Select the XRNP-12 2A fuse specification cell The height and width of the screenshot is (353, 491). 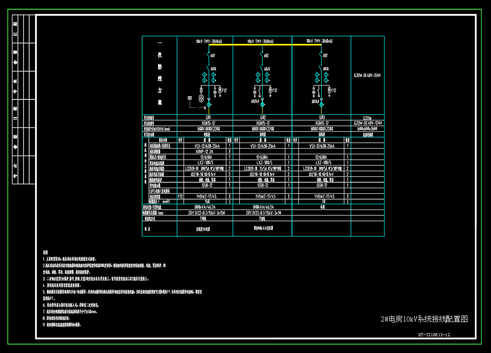(205, 151)
